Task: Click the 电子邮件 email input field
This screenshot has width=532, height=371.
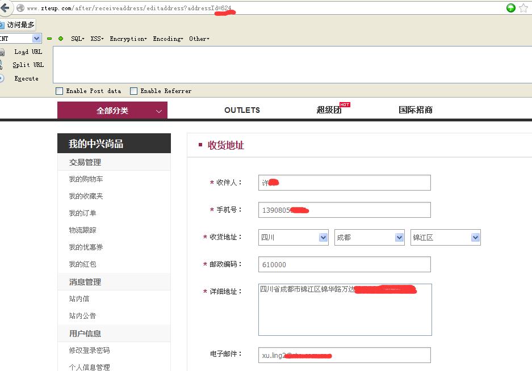Action: coord(345,355)
